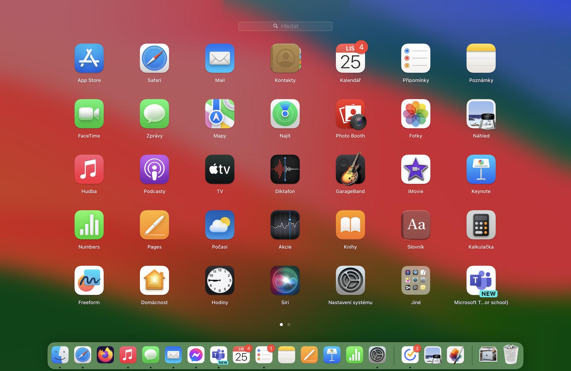This screenshot has width=571, height=371.
Task: Open Kalendář in the Launchpad grid
Action: 350,58
